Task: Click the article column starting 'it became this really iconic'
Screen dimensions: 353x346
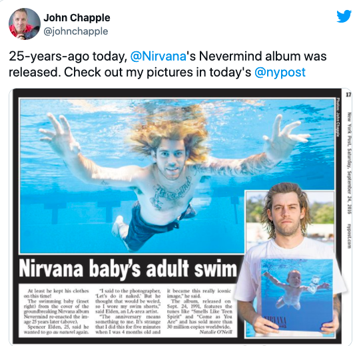Action: [199, 309]
